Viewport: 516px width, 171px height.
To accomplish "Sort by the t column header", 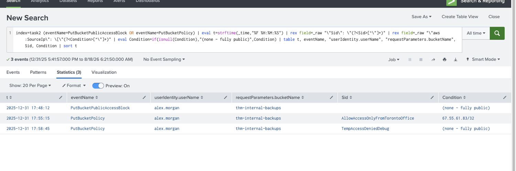I will (9, 98).
